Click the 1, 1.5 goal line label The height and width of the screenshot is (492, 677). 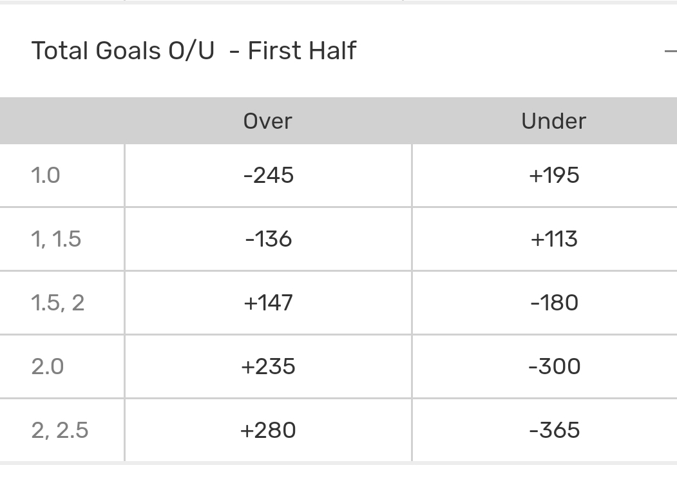tap(56, 239)
